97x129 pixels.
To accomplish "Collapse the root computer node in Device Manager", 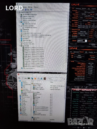I will [18, 12].
